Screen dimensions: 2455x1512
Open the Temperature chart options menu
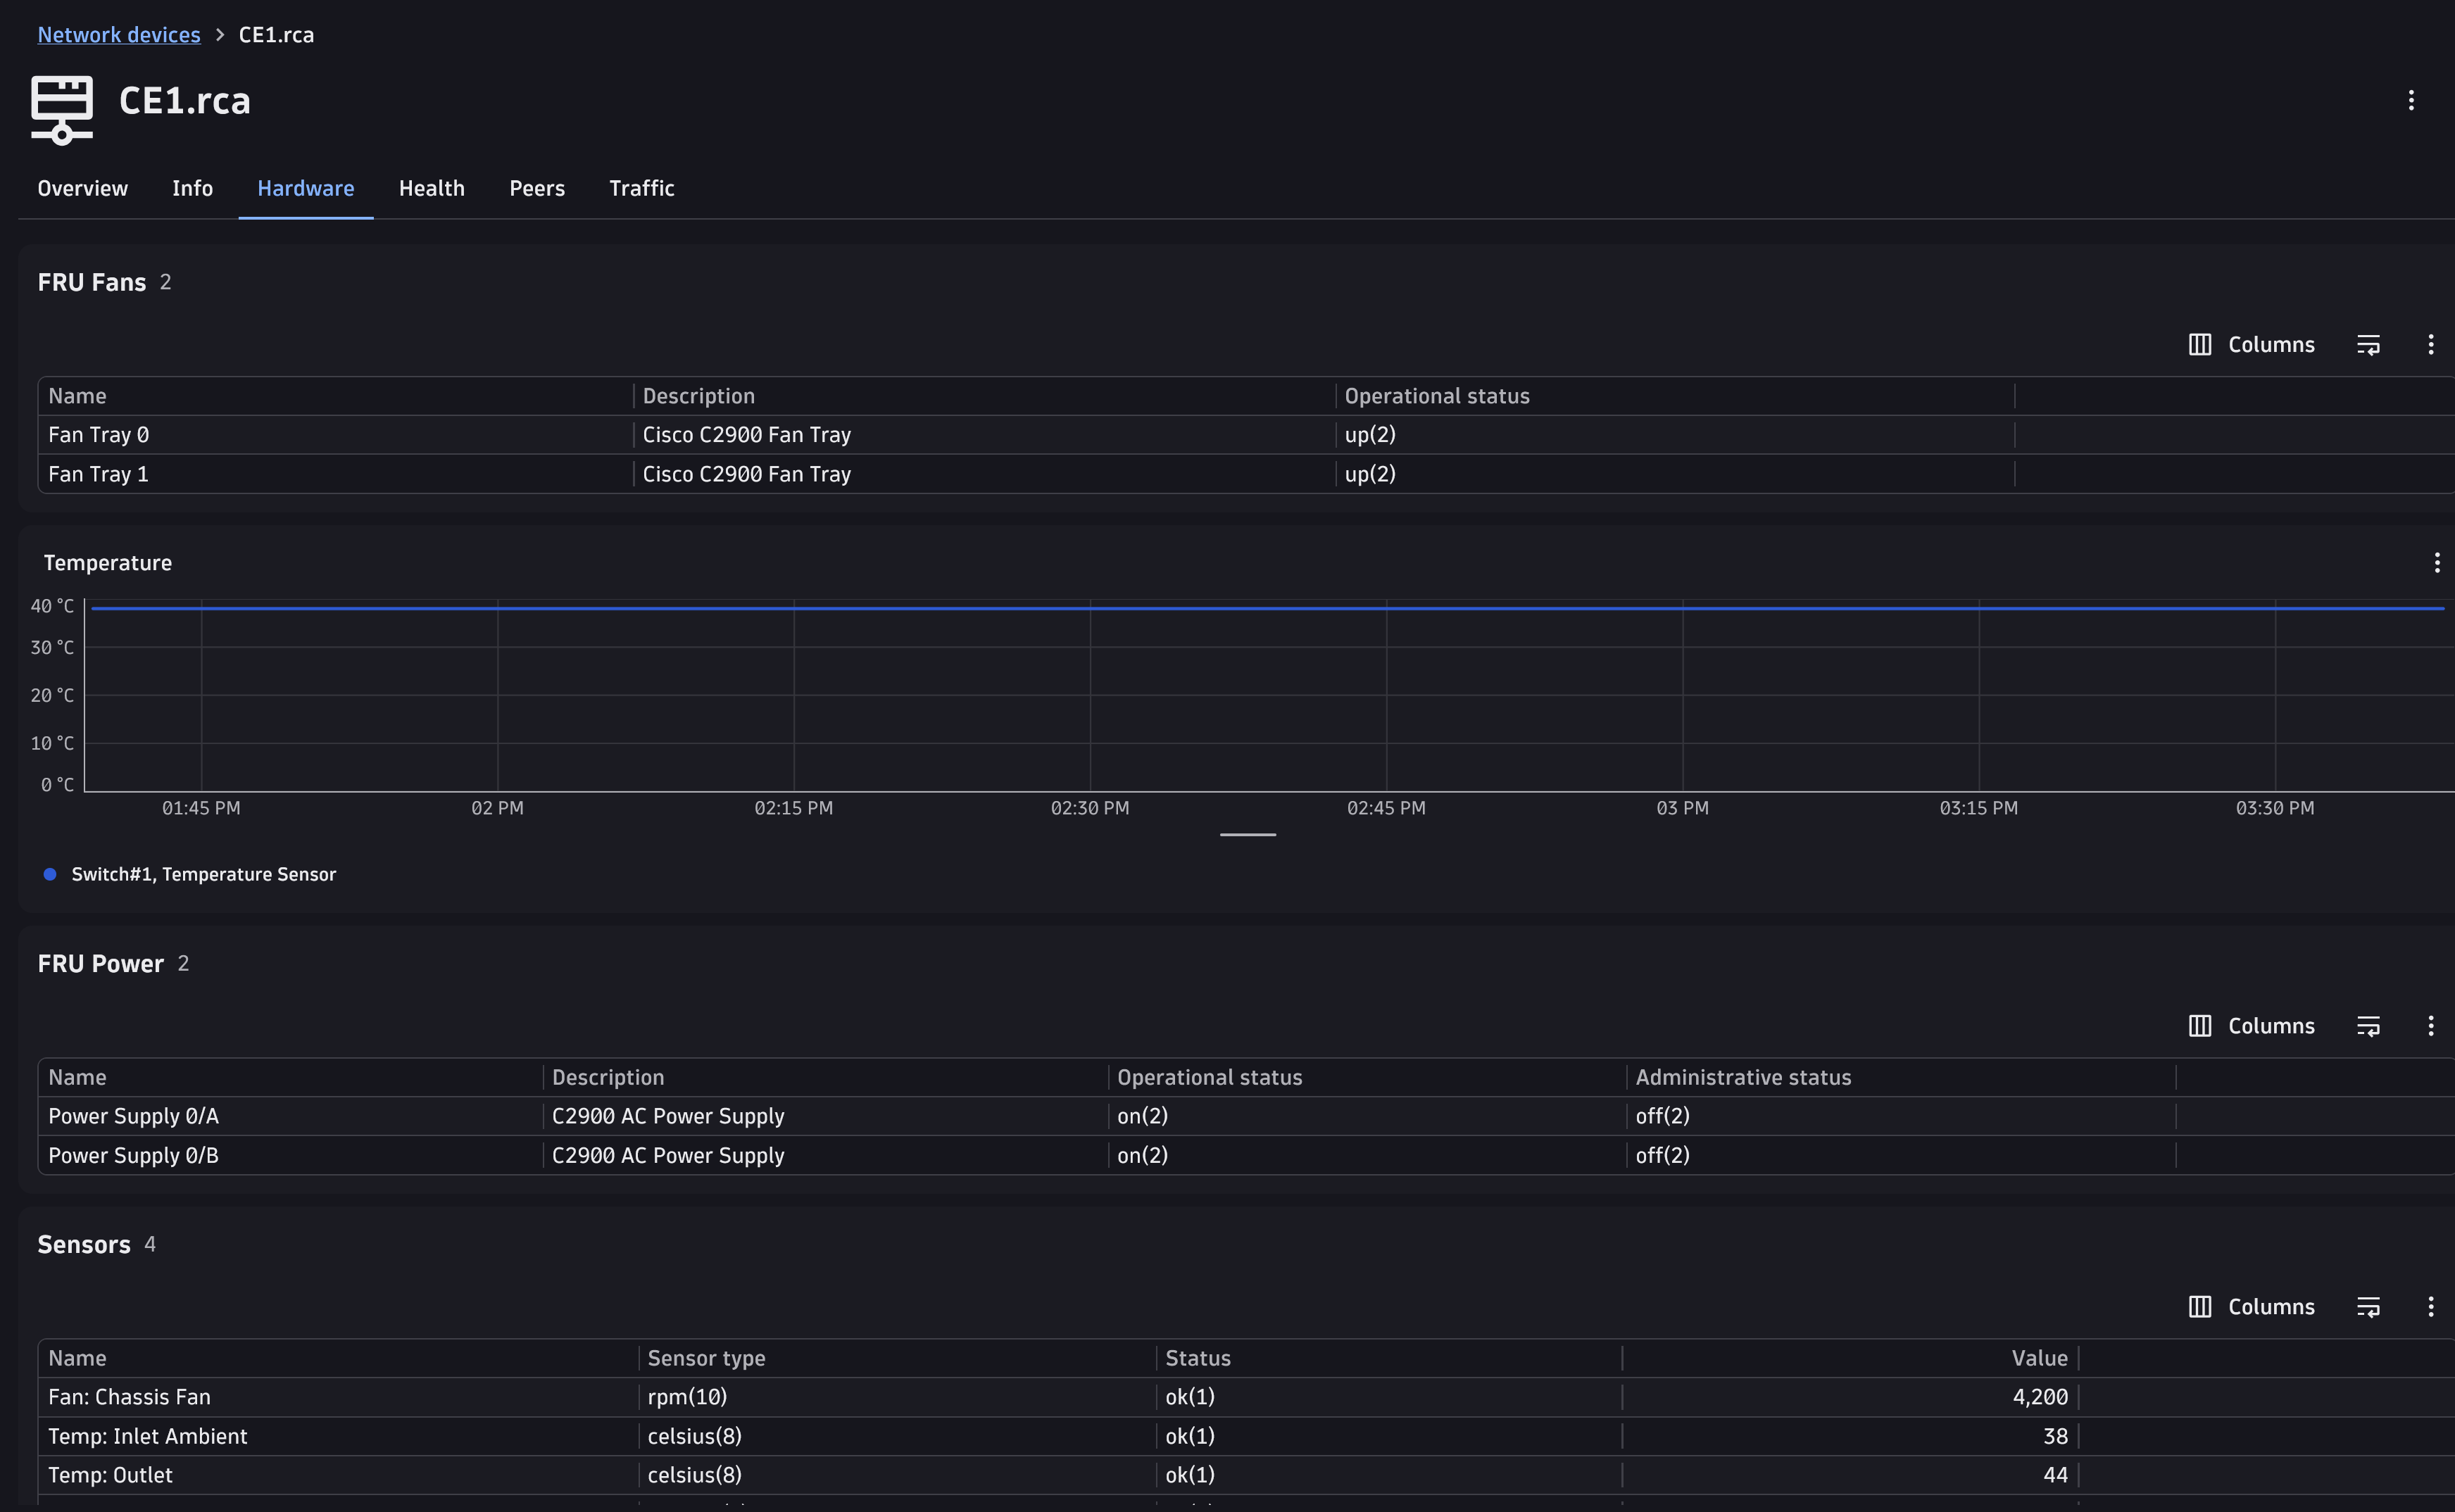coord(2436,563)
